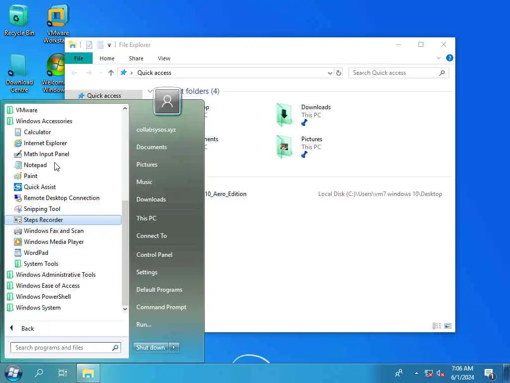
Task: Switch to the Share ribbon tab
Action: pyautogui.click(x=136, y=58)
